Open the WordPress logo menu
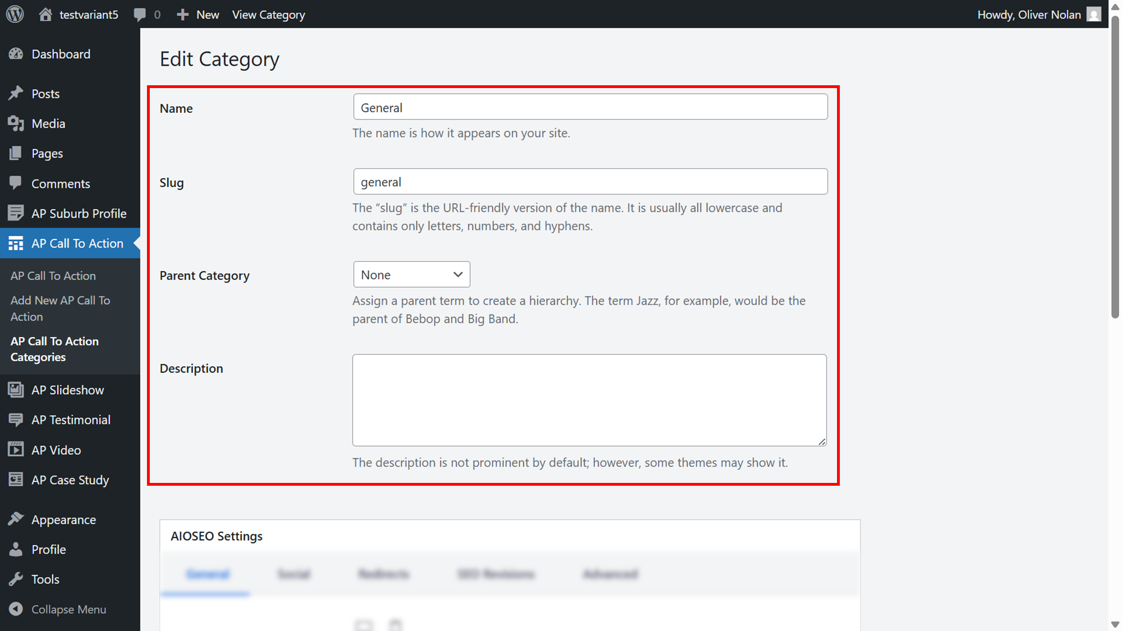This screenshot has height=631, width=1122. [x=15, y=14]
